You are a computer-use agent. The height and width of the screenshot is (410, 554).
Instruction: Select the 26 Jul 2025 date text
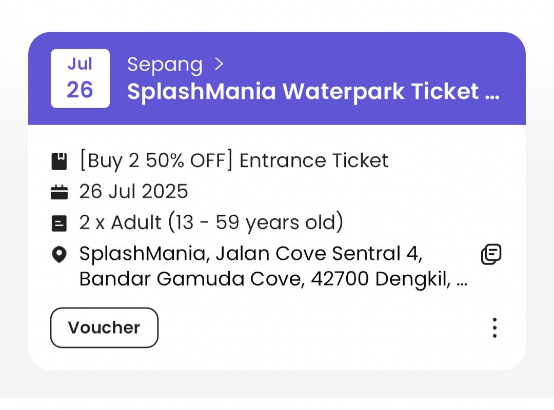pos(133,191)
